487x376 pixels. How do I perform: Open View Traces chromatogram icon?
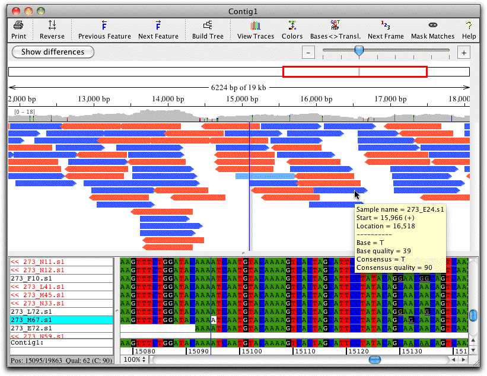255,25
